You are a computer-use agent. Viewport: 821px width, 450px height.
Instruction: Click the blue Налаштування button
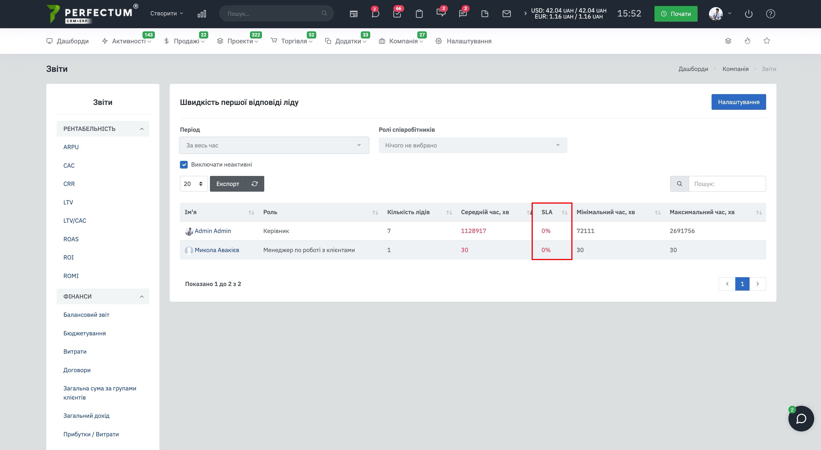738,102
